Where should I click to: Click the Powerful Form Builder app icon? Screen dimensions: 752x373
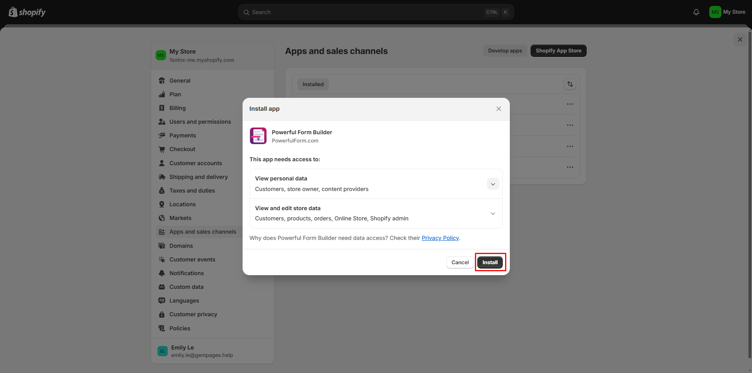258,136
